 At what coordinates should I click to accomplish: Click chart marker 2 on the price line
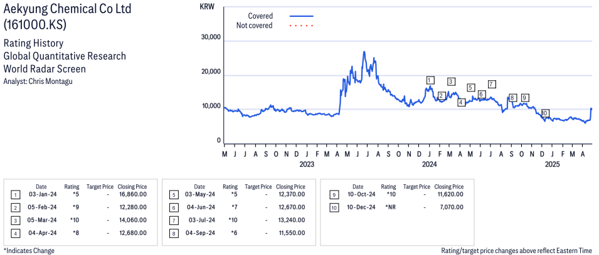pos(441,95)
